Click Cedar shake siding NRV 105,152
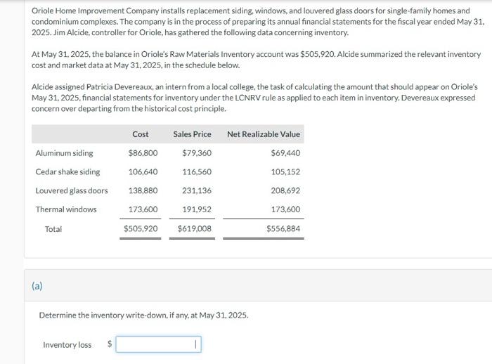Image resolution: width=492 pixels, height=364 pixels. [x=285, y=172]
